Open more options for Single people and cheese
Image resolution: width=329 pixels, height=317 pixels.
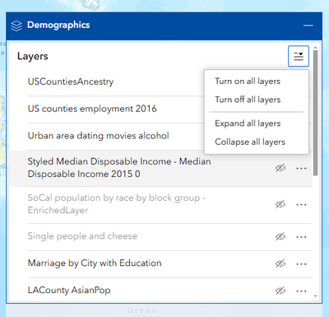tap(301, 237)
